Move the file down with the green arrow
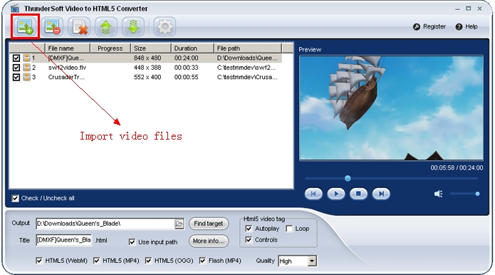 (133, 26)
